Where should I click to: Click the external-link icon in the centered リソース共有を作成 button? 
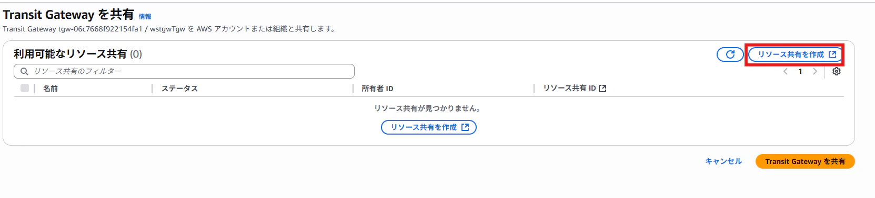[x=465, y=127]
